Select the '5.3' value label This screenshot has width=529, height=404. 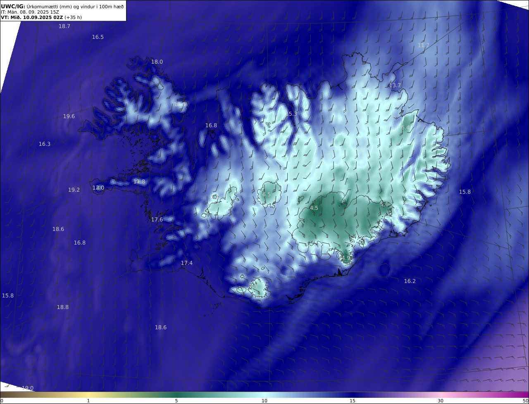pyautogui.click(x=293, y=114)
